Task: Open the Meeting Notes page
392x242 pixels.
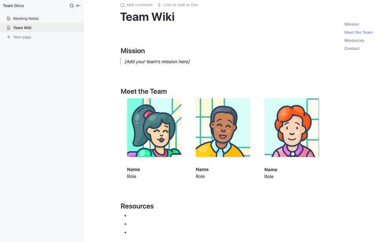Action: click(26, 18)
